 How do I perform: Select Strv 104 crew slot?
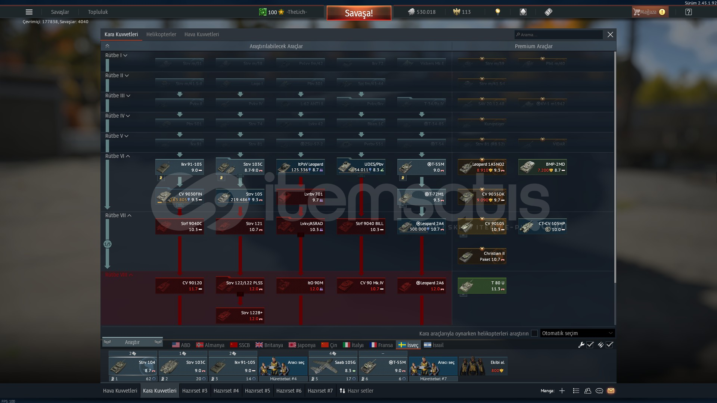click(x=133, y=366)
